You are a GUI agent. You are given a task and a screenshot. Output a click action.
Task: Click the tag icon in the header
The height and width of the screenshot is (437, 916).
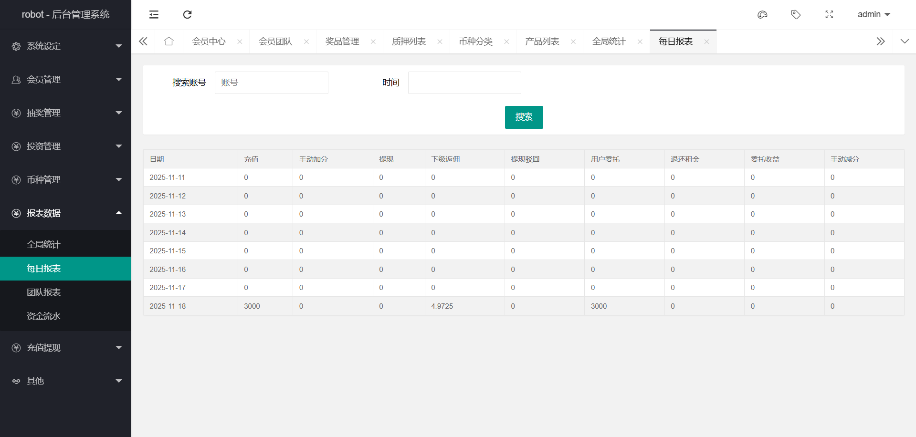[796, 14]
